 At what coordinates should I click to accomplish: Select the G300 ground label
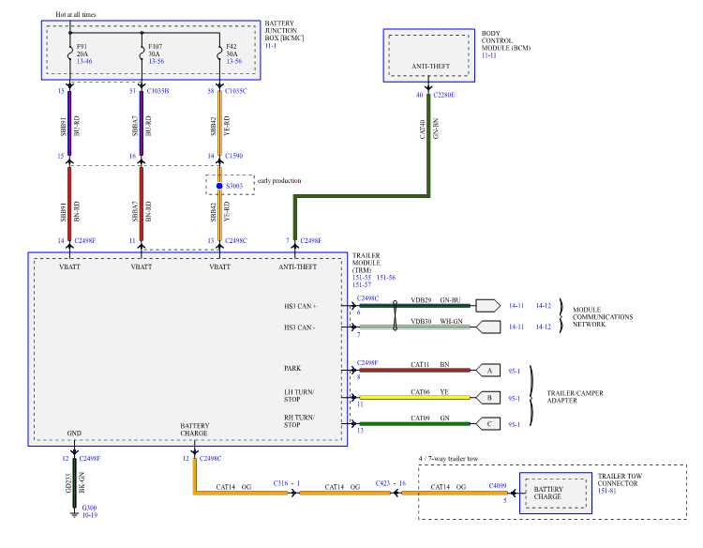point(89,508)
